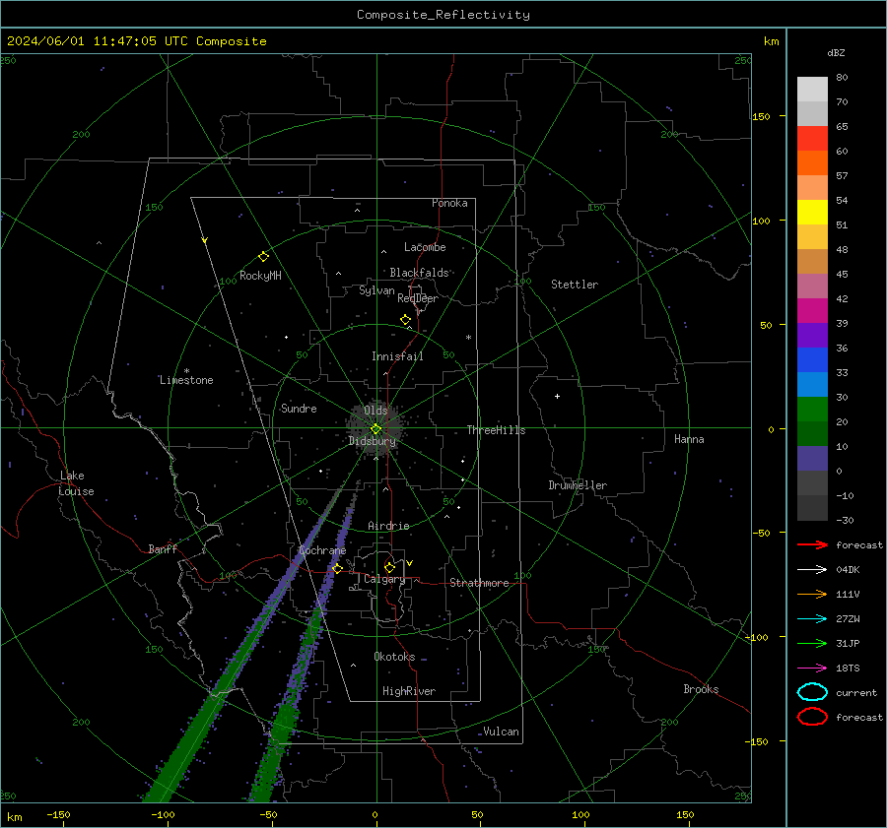
Task: Click the cyan current ellipse legend icon
Action: tap(812, 692)
